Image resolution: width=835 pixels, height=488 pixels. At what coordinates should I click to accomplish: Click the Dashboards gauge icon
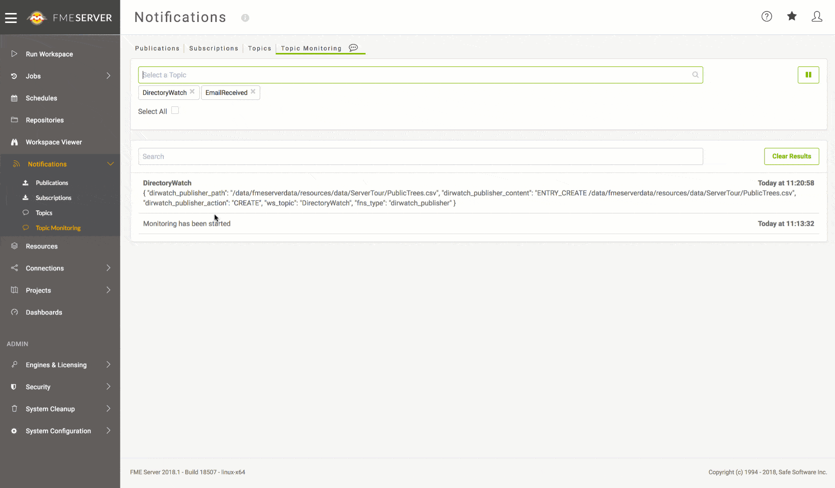click(14, 312)
